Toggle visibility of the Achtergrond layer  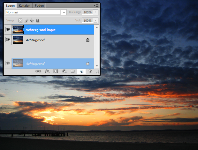point(8,40)
